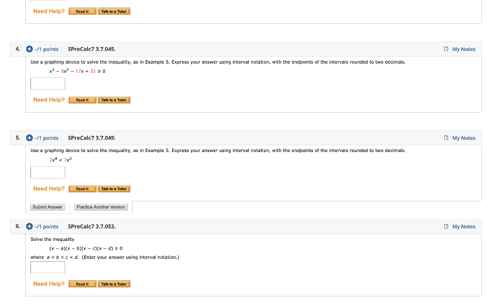487x304 pixels.
Task: Submit Answer for question 5
Action: [x=48, y=207]
